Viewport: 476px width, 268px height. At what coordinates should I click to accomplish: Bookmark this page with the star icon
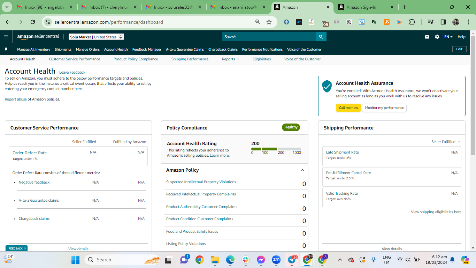(x=269, y=22)
